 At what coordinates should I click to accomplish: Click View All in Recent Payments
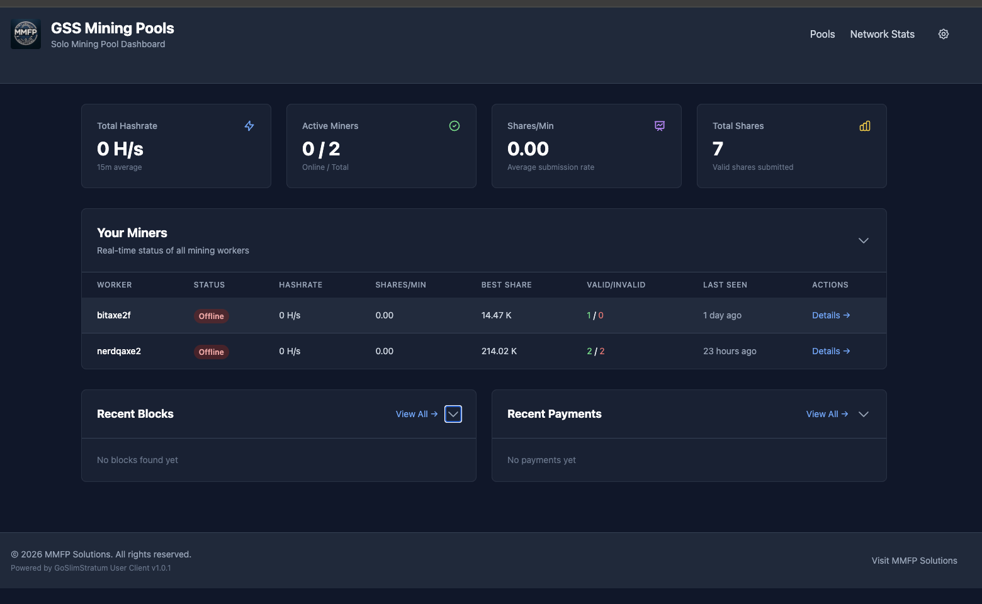pyautogui.click(x=822, y=414)
